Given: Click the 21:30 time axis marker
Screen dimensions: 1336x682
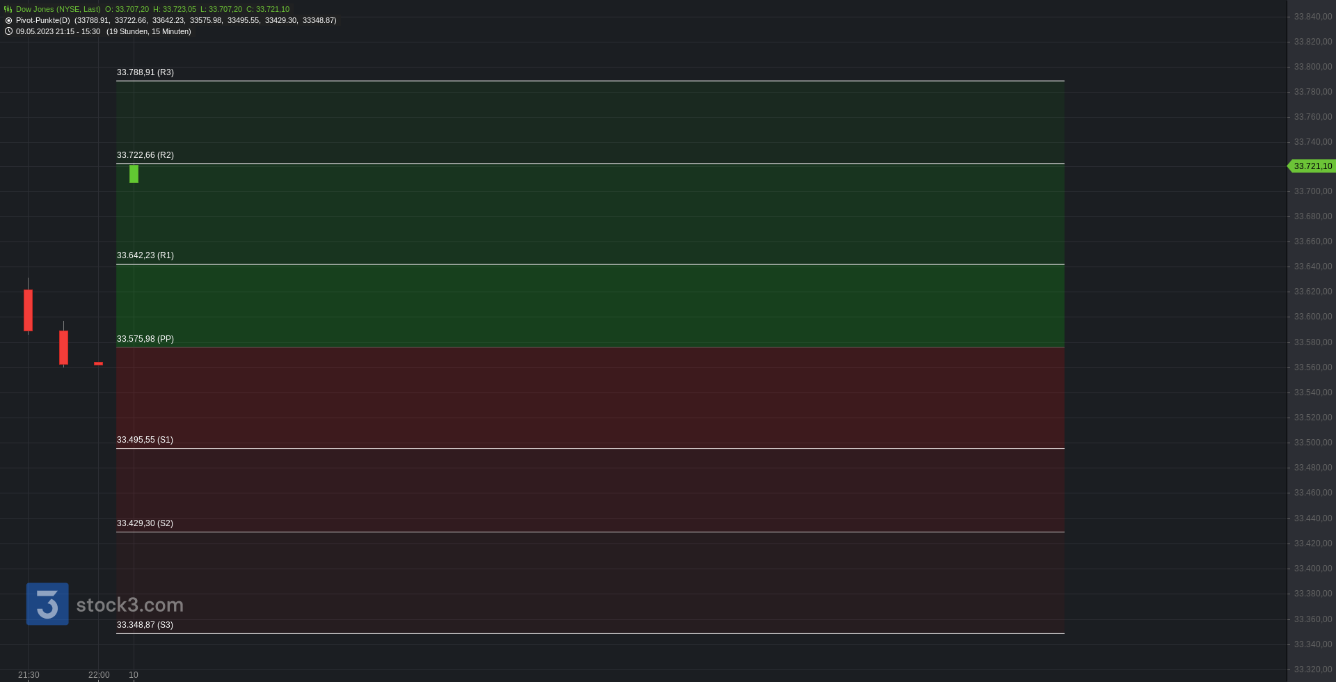Looking at the screenshot, I should pyautogui.click(x=29, y=675).
